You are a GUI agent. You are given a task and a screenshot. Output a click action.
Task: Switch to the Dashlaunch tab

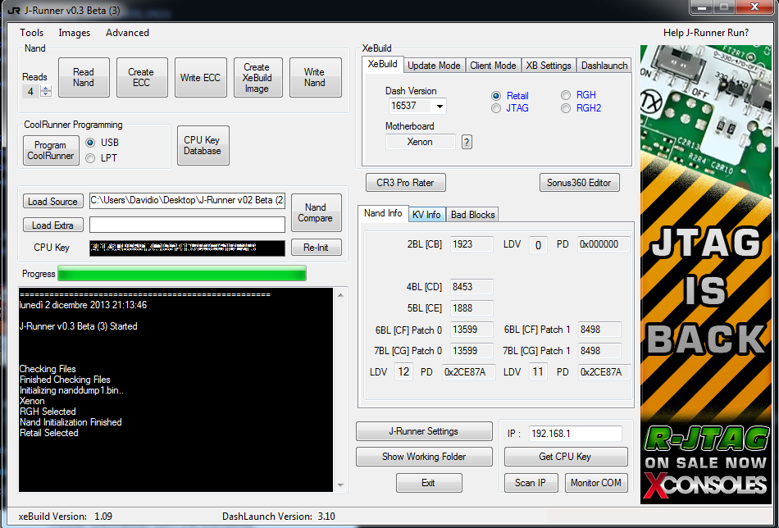604,66
